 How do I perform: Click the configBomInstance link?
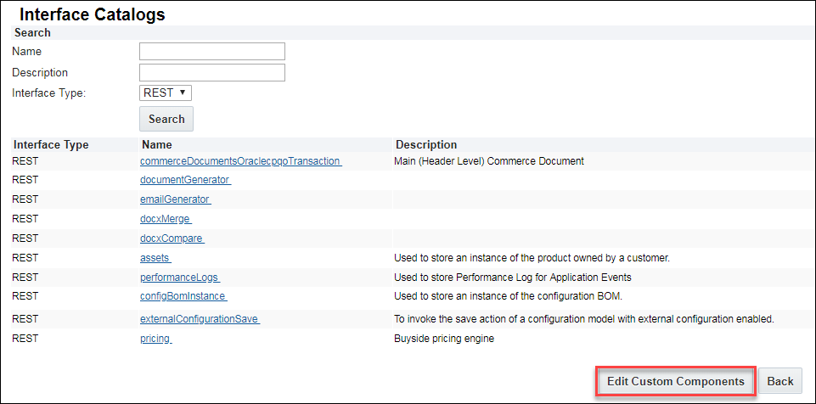(183, 295)
